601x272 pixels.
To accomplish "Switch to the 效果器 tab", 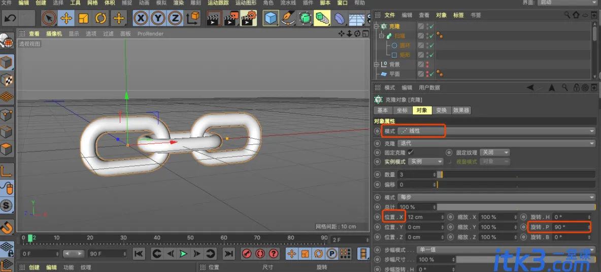I will 461,110.
